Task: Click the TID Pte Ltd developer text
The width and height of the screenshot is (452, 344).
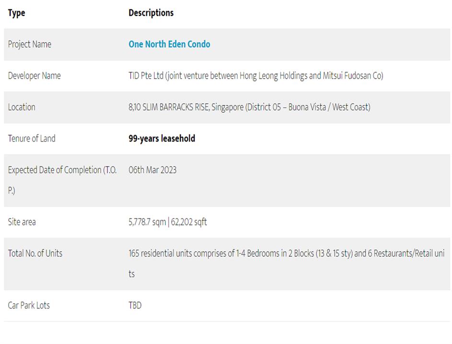Action: click(146, 76)
